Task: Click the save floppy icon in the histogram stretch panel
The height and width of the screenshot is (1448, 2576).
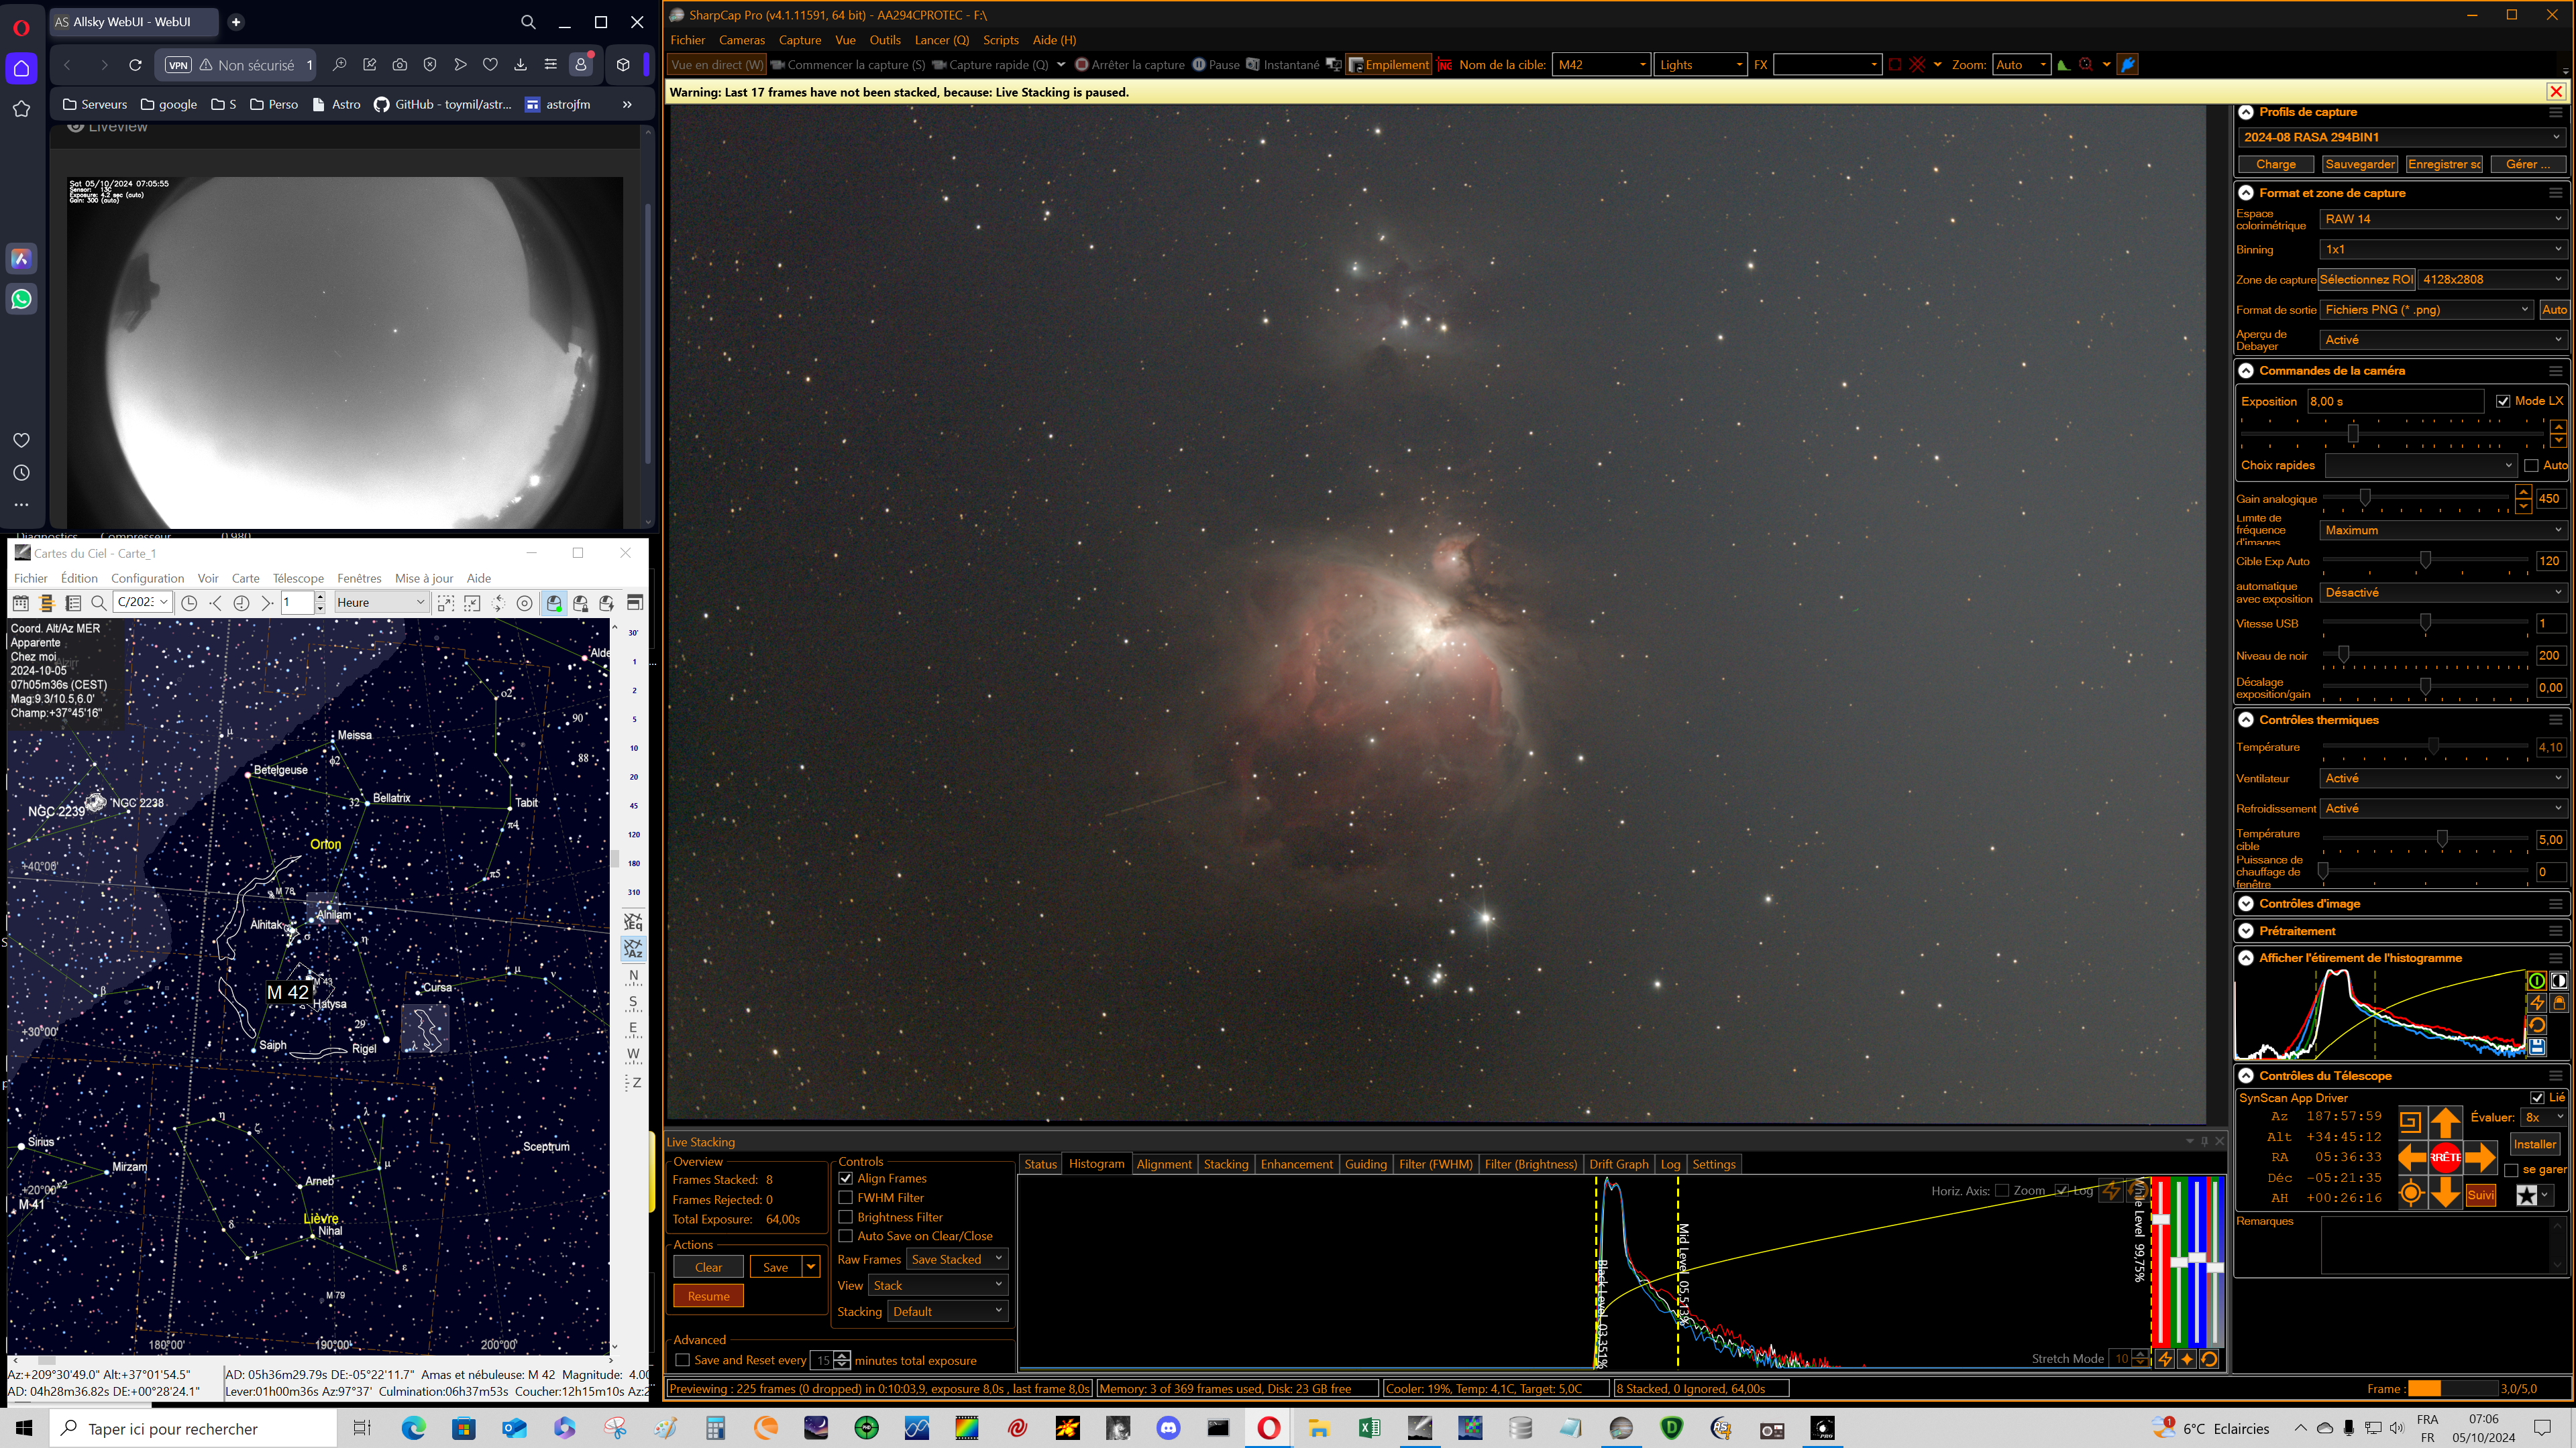Action: pos(2537,1047)
